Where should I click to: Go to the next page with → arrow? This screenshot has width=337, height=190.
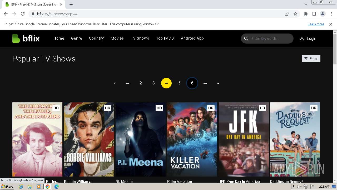[205, 83]
